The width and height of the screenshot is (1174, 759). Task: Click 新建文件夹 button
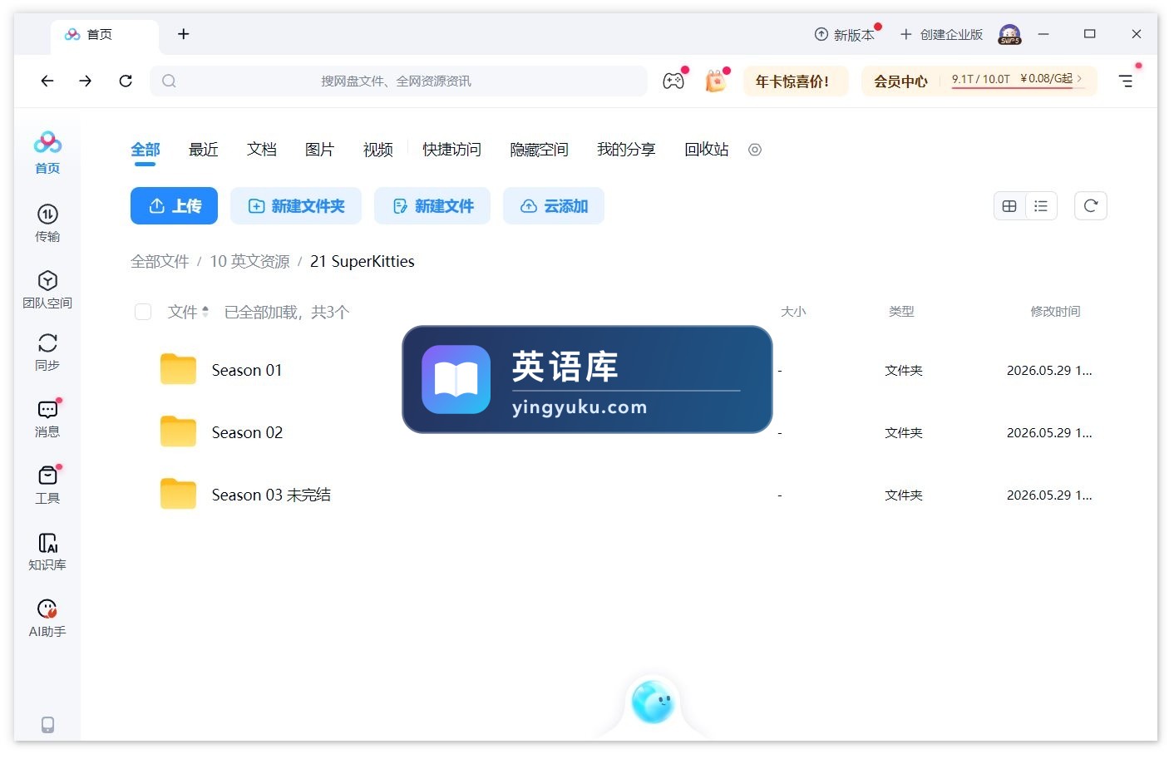click(x=296, y=206)
